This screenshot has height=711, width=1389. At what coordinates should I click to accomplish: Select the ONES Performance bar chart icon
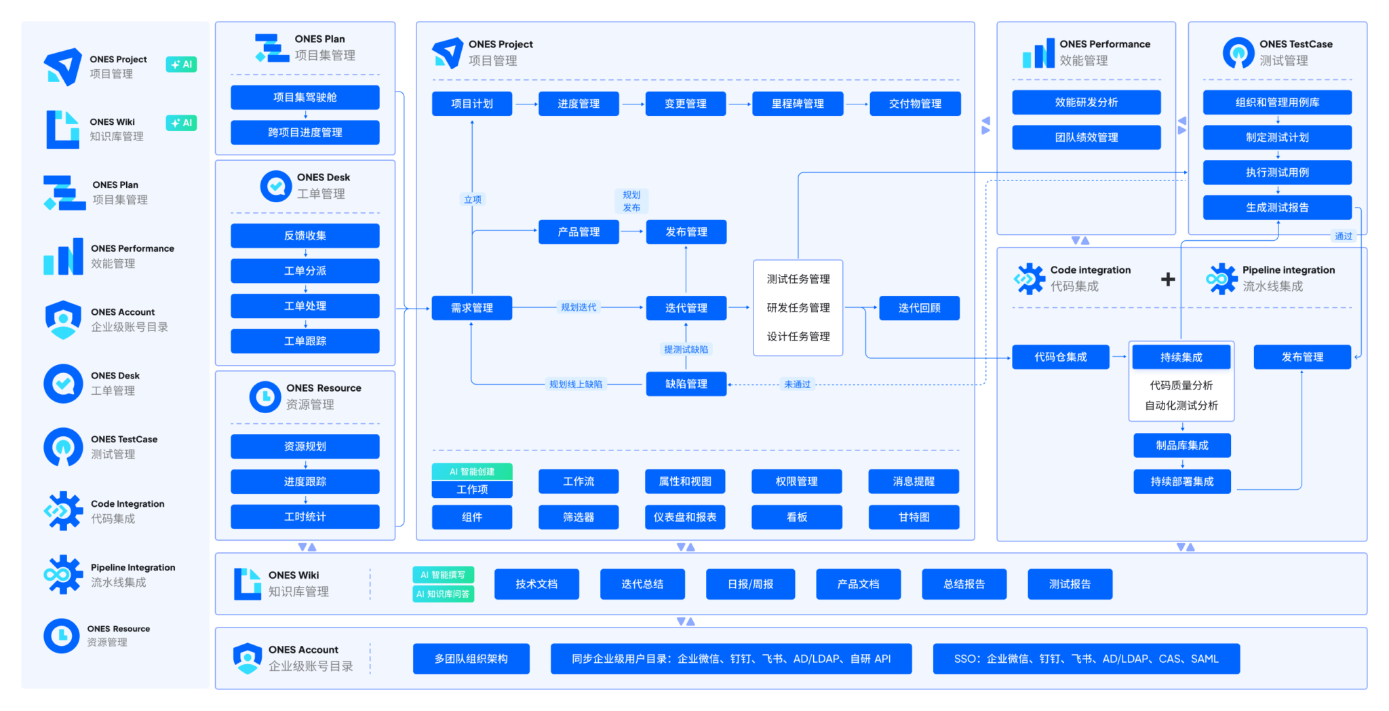(63, 256)
